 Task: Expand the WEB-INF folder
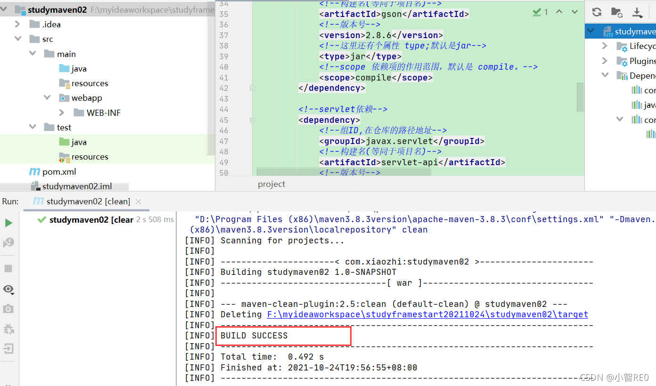point(62,113)
